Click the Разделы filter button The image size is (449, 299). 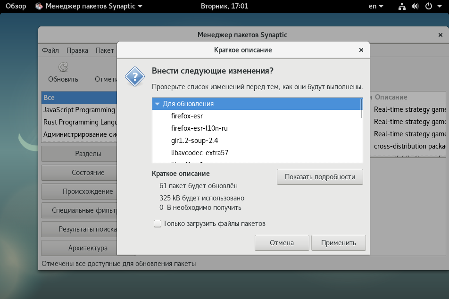[x=79, y=154]
